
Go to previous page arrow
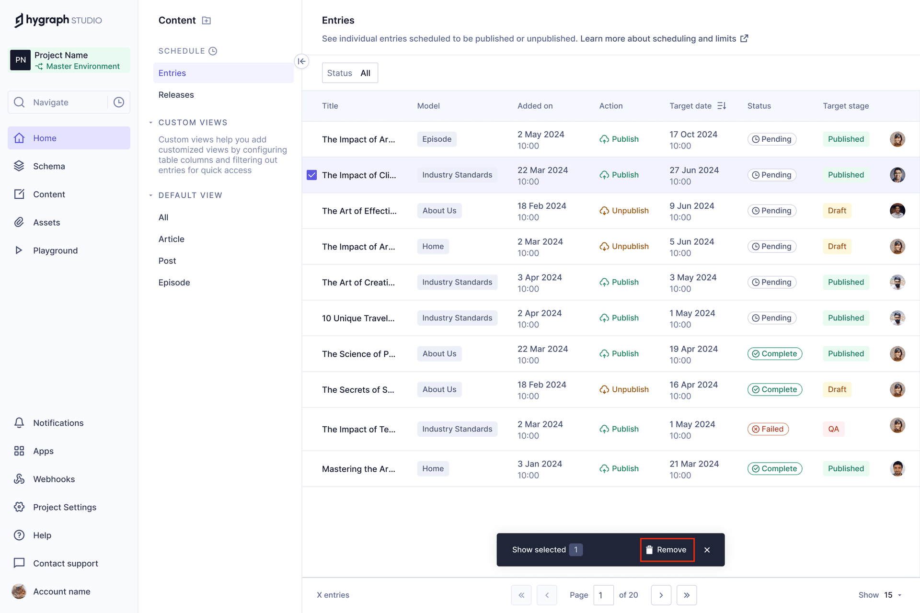[547, 595]
